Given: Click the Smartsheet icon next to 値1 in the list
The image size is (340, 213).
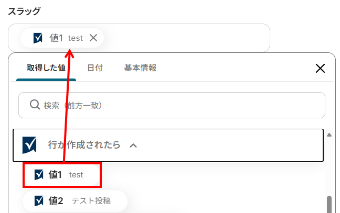Looking at the screenshot, I should [38, 175].
